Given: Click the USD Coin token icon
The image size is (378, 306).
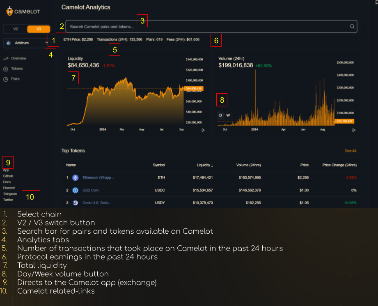Looking at the screenshot, I should 75,191.
